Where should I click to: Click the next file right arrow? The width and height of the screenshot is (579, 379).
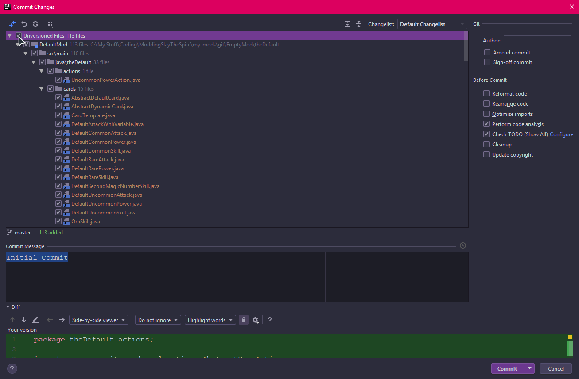[x=62, y=320]
